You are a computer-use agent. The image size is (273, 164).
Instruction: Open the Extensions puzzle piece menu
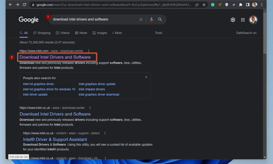pyautogui.click(x=241, y=5)
